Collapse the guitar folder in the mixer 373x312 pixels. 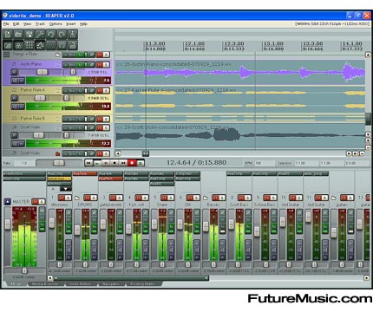point(334,198)
